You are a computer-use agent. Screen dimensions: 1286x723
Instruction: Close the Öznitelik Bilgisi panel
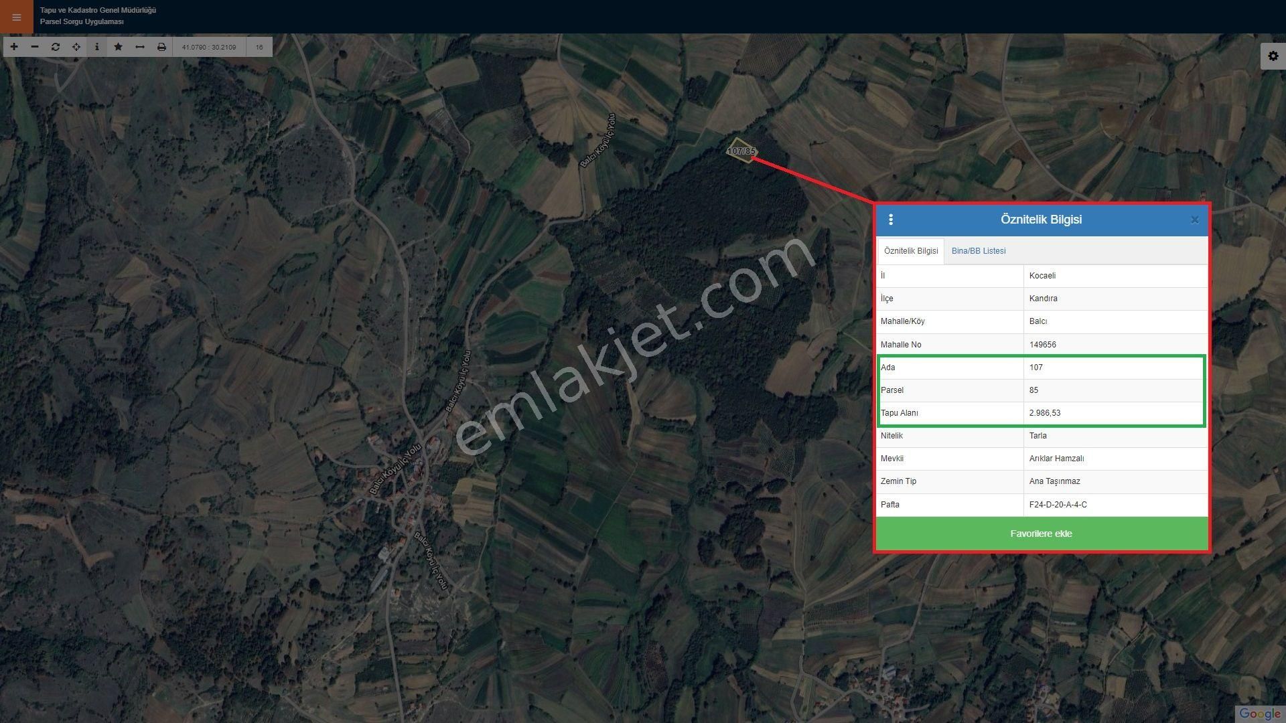[1194, 220]
